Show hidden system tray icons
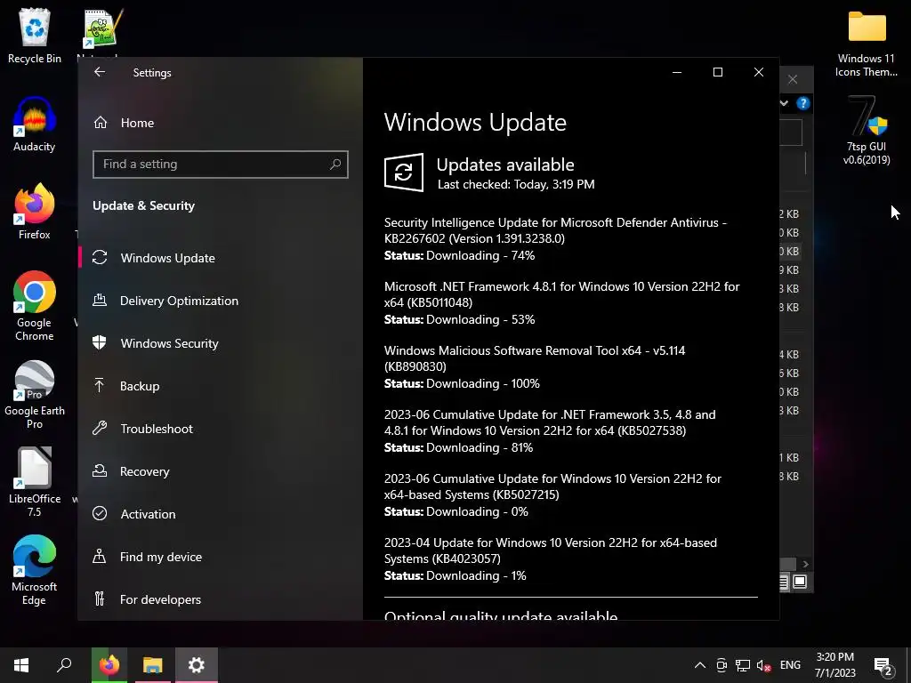Viewport: 911px width, 683px height. pos(700,665)
